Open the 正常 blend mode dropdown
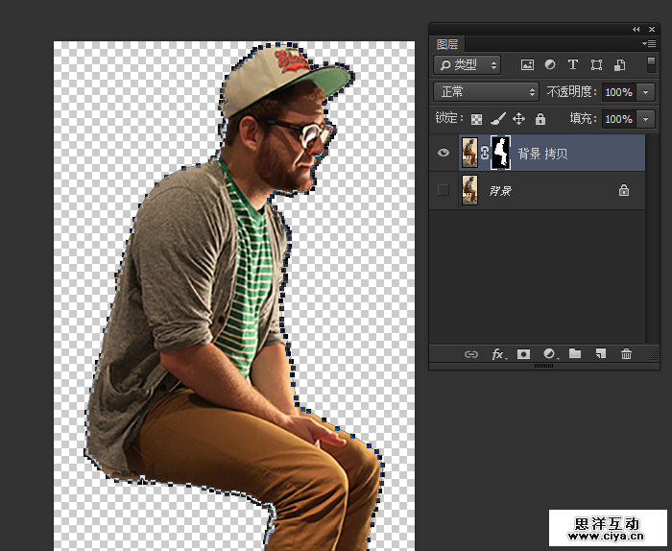This screenshot has height=551, width=672. pyautogui.click(x=487, y=92)
